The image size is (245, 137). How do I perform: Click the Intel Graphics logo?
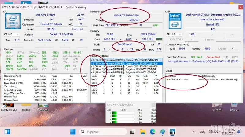coord(175,21)
